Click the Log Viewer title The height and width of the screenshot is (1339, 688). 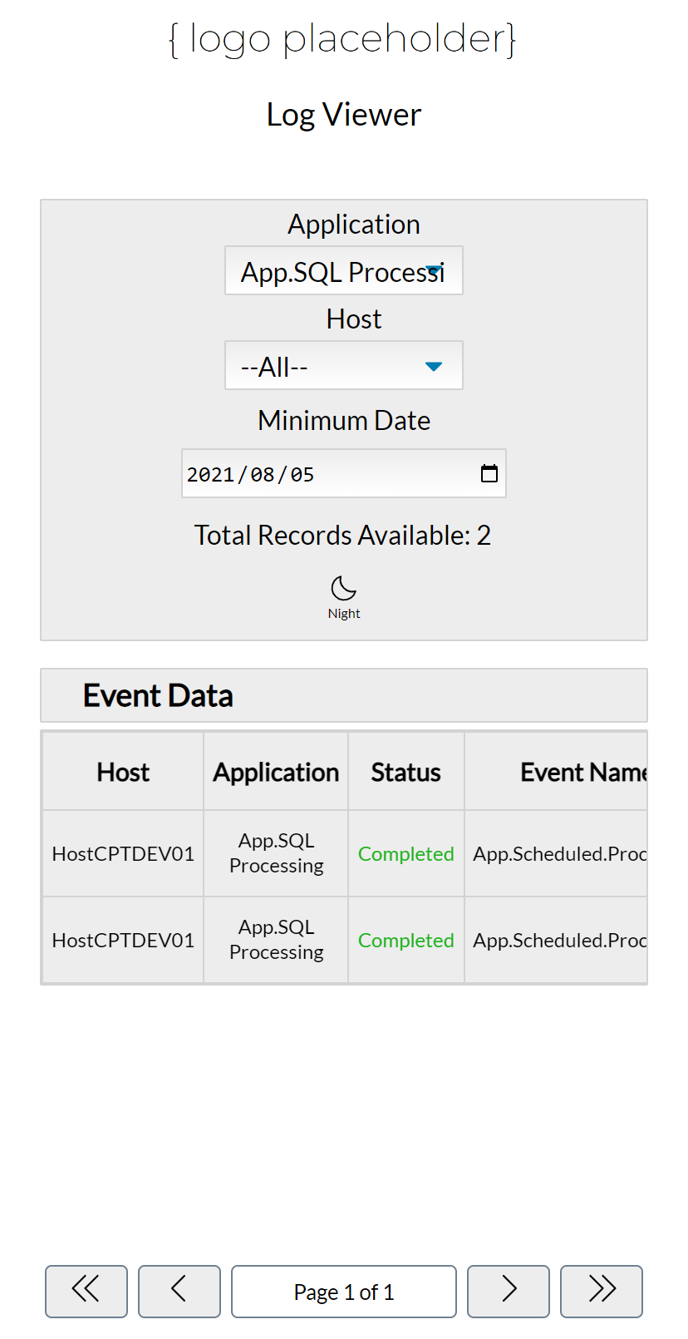[344, 114]
